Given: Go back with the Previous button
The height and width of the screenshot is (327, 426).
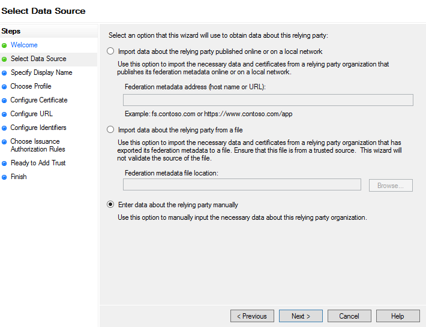Looking at the screenshot, I should [x=252, y=316].
